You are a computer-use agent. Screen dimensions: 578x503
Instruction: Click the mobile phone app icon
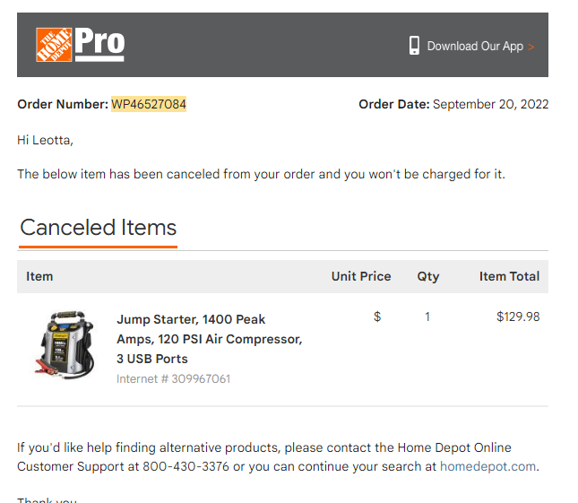coord(414,46)
